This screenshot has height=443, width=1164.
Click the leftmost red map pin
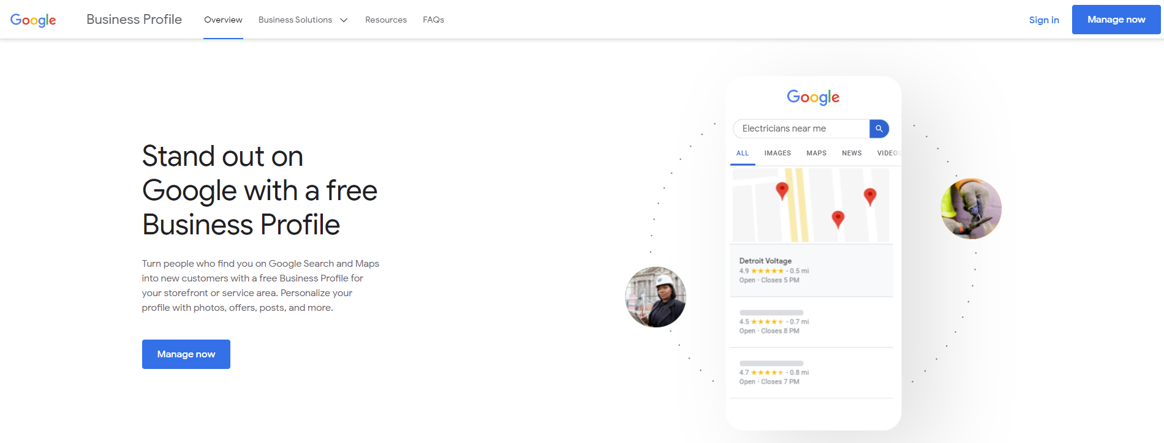tap(782, 191)
